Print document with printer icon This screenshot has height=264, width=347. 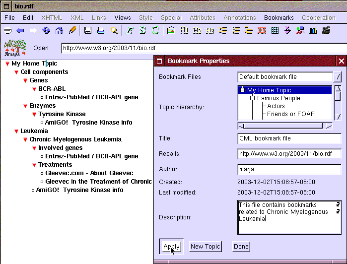pos(101,30)
